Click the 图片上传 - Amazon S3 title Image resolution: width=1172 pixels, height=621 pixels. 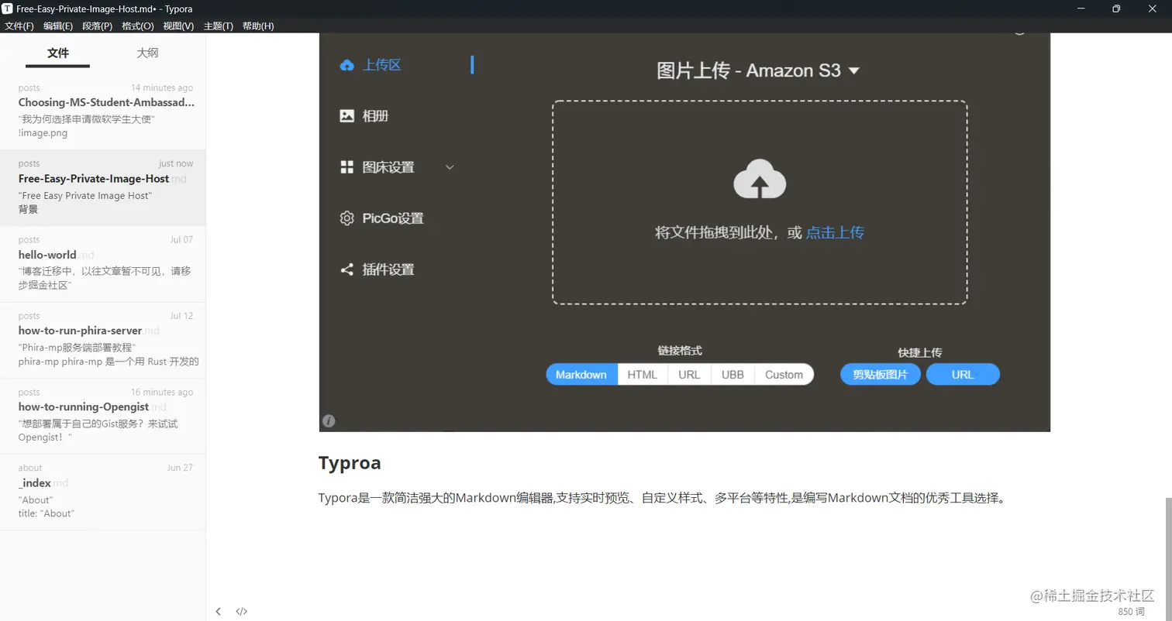tap(749, 70)
